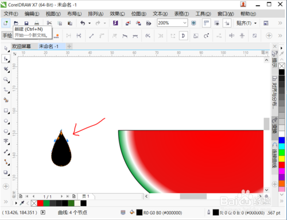
Task: Open the Text (文本) menu
Action: pyautogui.click(x=160, y=14)
